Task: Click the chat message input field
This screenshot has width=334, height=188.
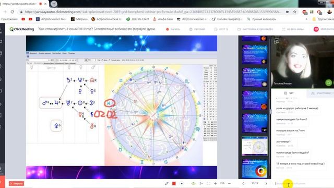Action: pos(303,183)
